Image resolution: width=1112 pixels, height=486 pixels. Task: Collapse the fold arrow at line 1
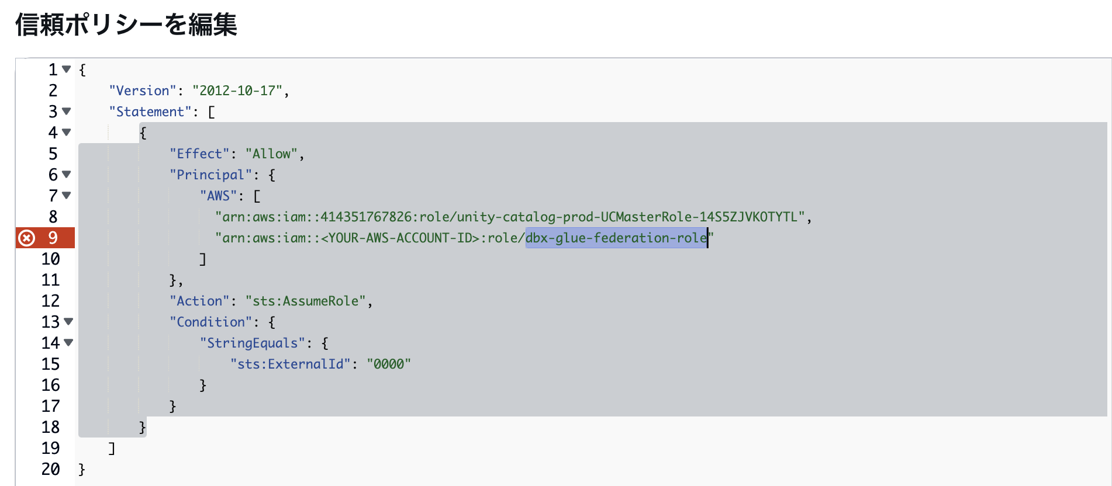point(67,70)
